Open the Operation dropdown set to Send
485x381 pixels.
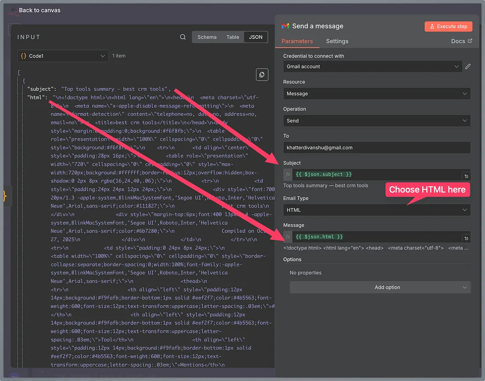(377, 121)
